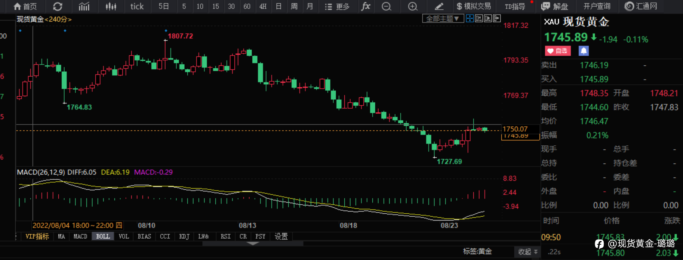Screen dimensions: 683x260
Task: Click the blue price alert bell icon
Action: [x=584, y=51]
